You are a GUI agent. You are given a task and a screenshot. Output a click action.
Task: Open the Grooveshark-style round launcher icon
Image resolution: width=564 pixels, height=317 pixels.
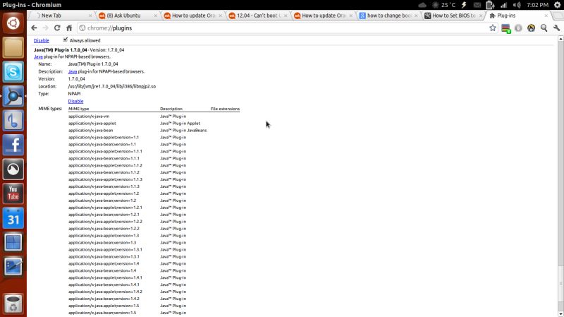[x=13, y=169]
